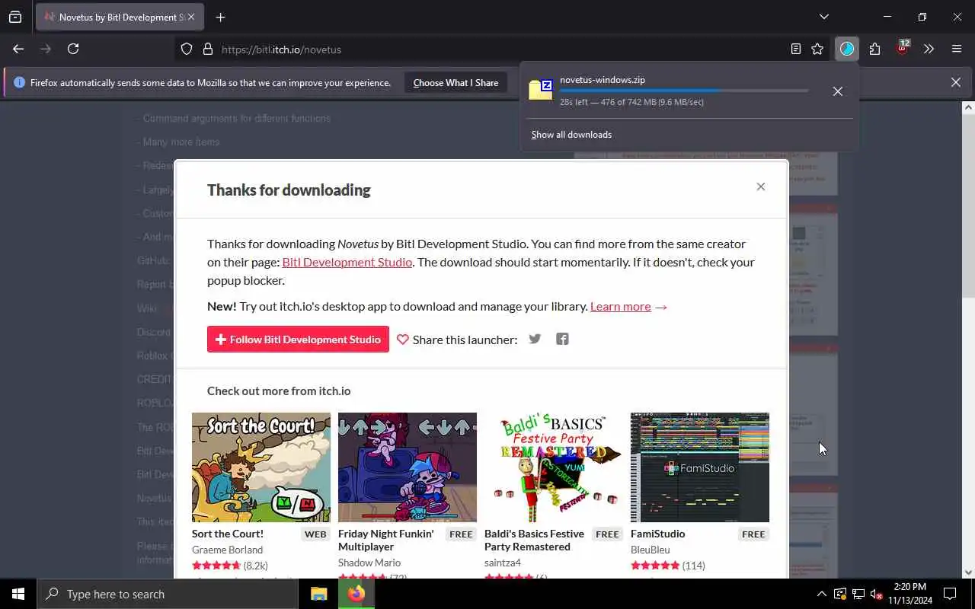Close the Novetus tab

pyautogui.click(x=190, y=17)
